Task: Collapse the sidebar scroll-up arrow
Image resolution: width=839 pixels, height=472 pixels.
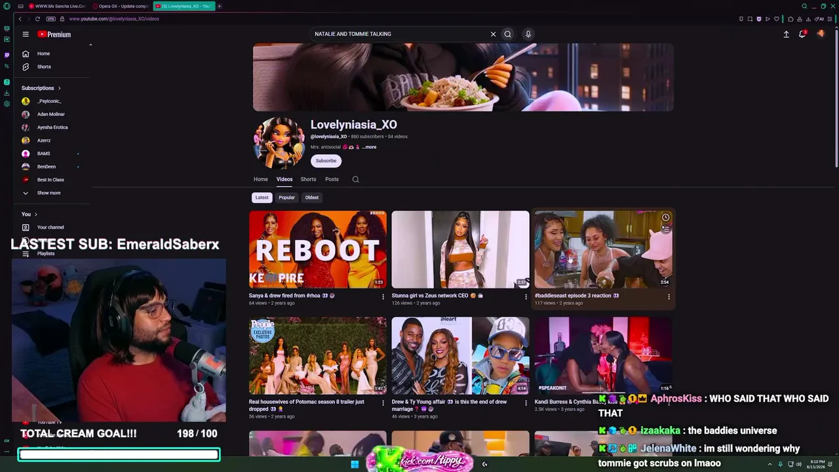Action: [x=90, y=45]
